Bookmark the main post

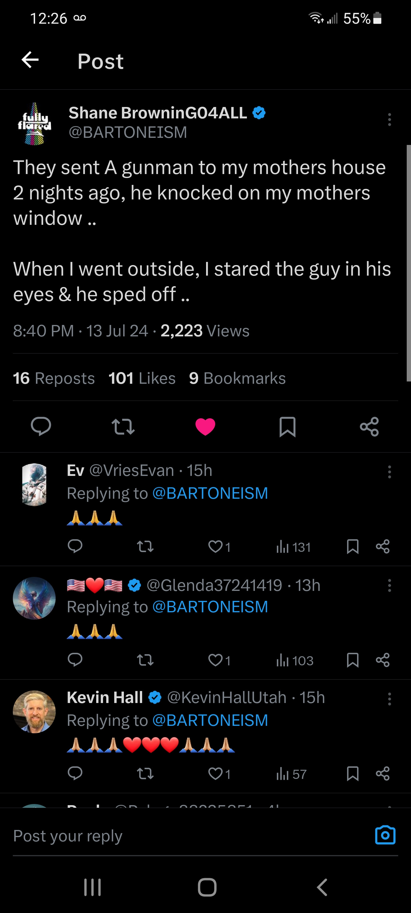[x=287, y=426]
